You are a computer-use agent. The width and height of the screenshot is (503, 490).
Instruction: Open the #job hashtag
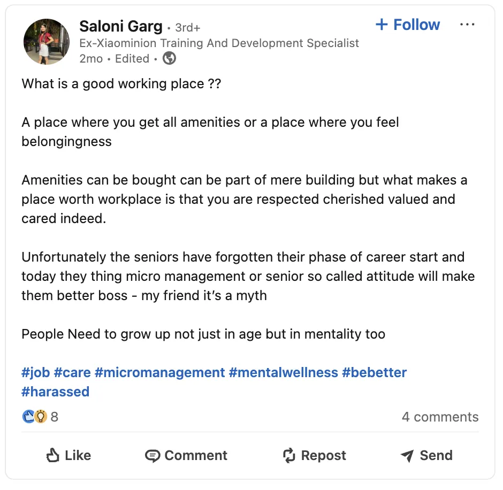click(x=36, y=373)
